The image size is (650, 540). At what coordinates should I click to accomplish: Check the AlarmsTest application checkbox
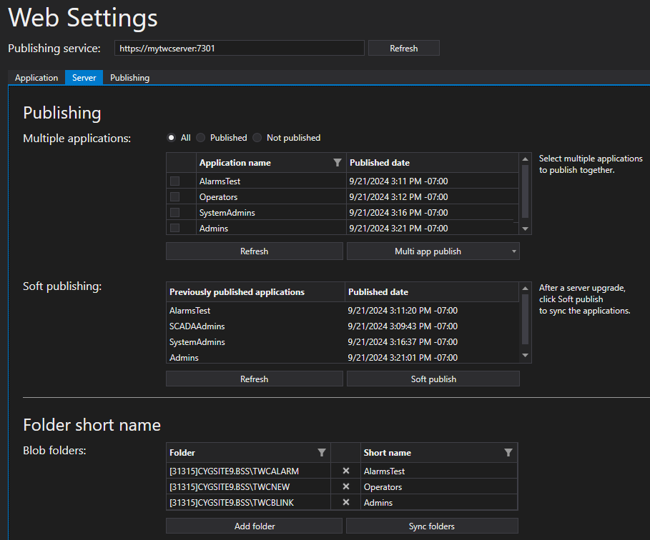click(175, 181)
